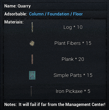Click the Name: Quarry header
This screenshot has width=109, height=110.
pos(55,6)
